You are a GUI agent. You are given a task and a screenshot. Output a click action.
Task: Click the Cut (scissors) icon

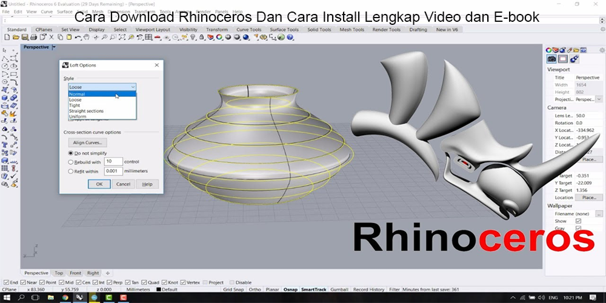click(x=51, y=37)
